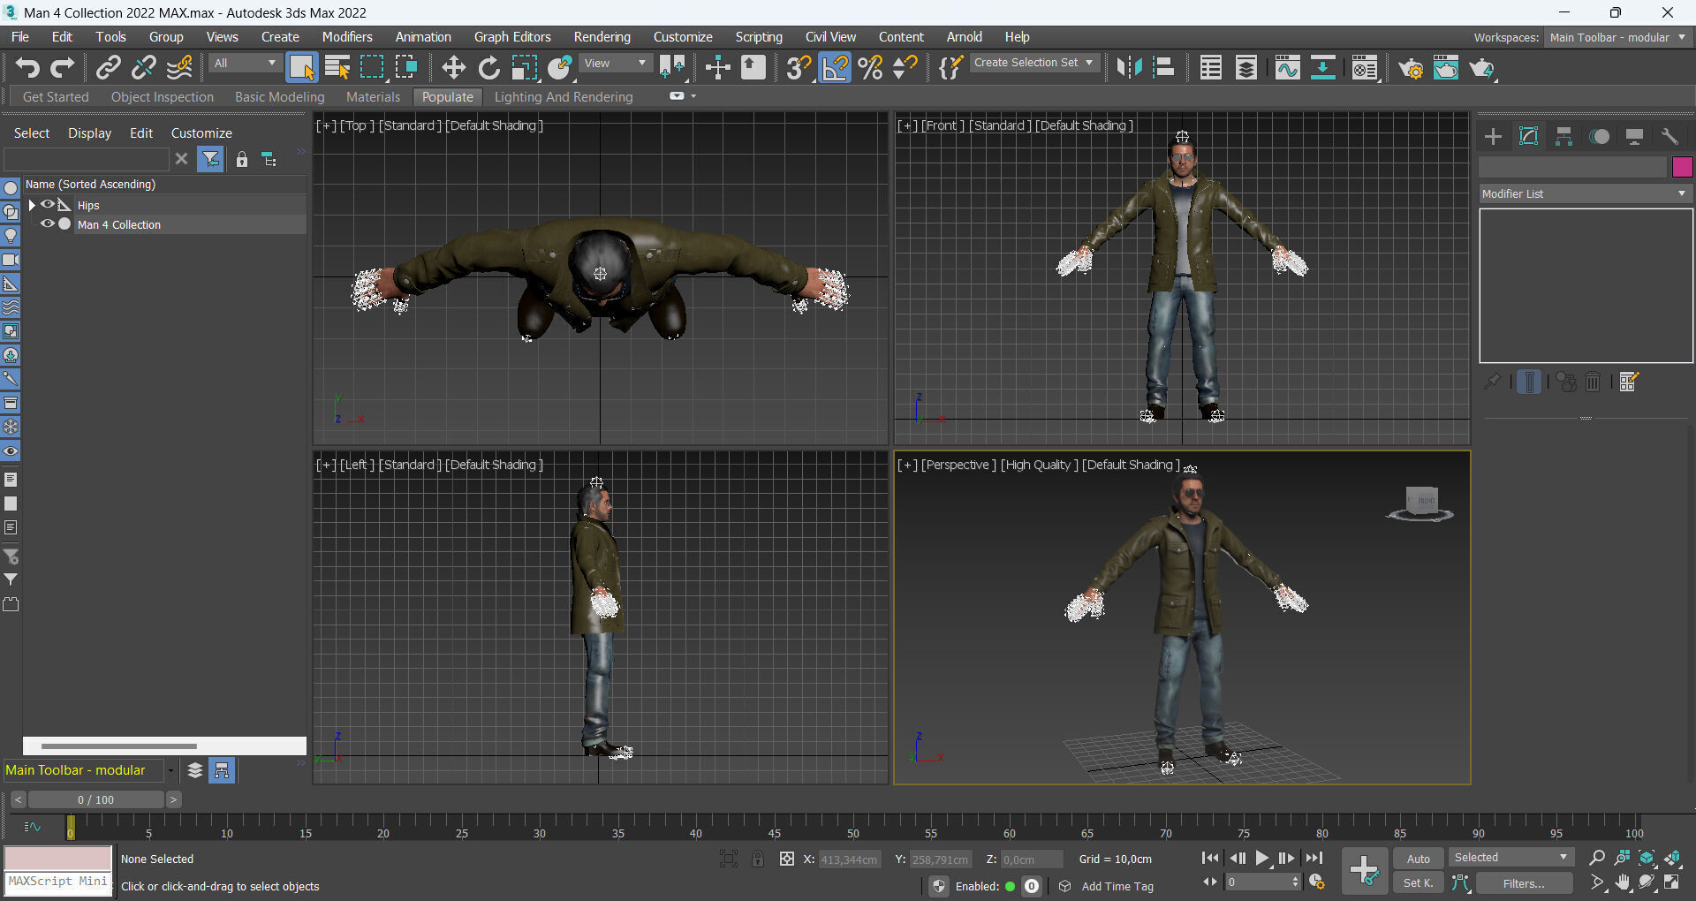This screenshot has height=901, width=1696.
Task: Click the Align tool icon
Action: [1164, 68]
